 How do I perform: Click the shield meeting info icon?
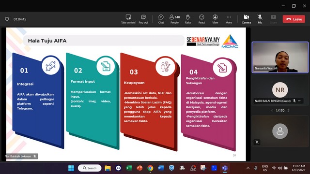pos(7,19)
